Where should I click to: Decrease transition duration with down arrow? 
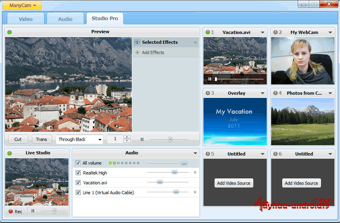point(127,141)
